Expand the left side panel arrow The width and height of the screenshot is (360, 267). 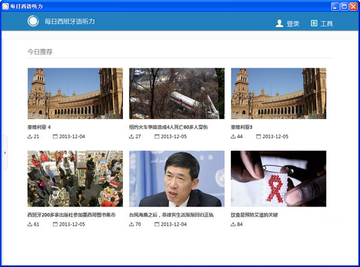point(5,153)
